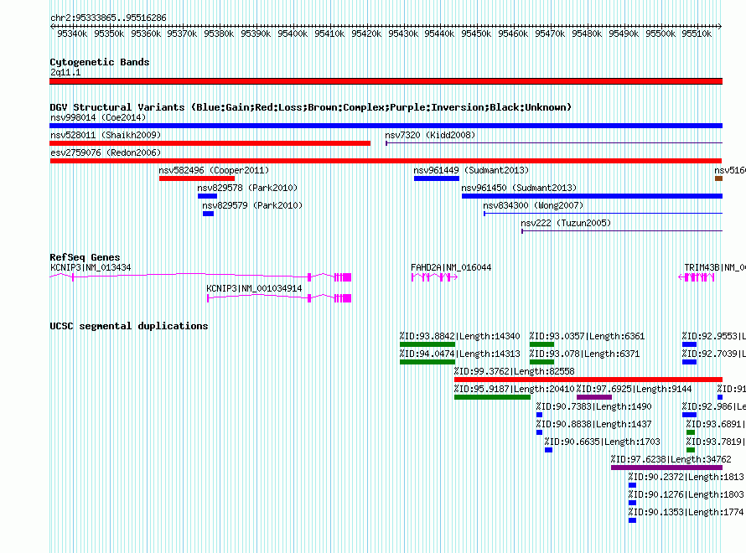
Task: Select variant esv2759076 (Redon2006) label
Action: (106, 152)
